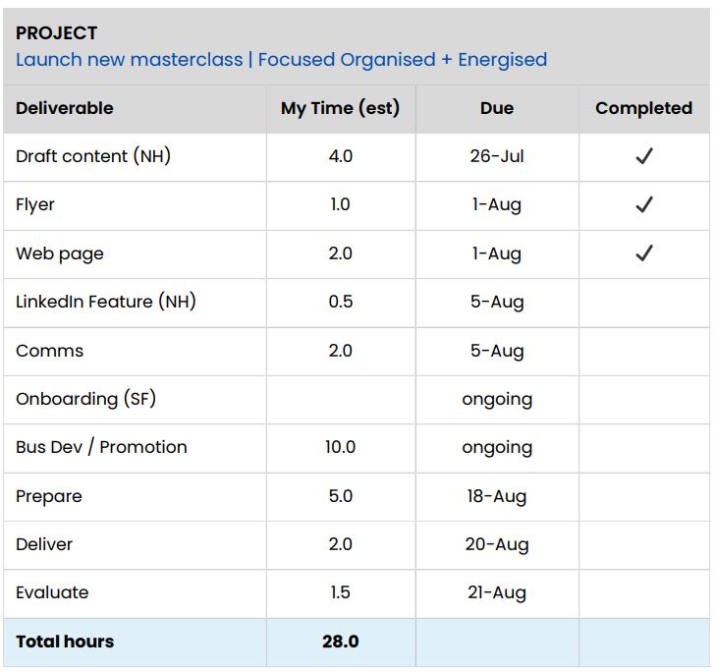Image resolution: width=715 pixels, height=672 pixels.
Task: Select the Completed column header
Action: [x=643, y=108]
